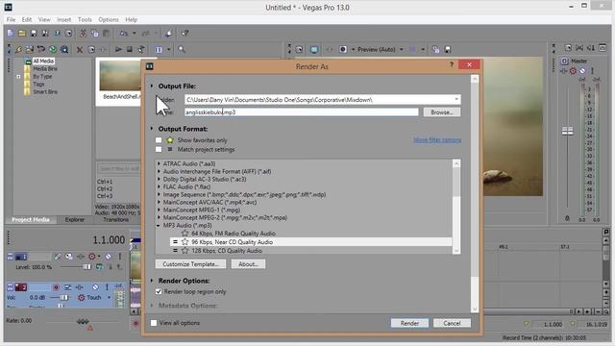Image resolution: width=615 pixels, height=346 pixels.
Task: Open the Folder path dropdown arrow
Action: pos(456,100)
